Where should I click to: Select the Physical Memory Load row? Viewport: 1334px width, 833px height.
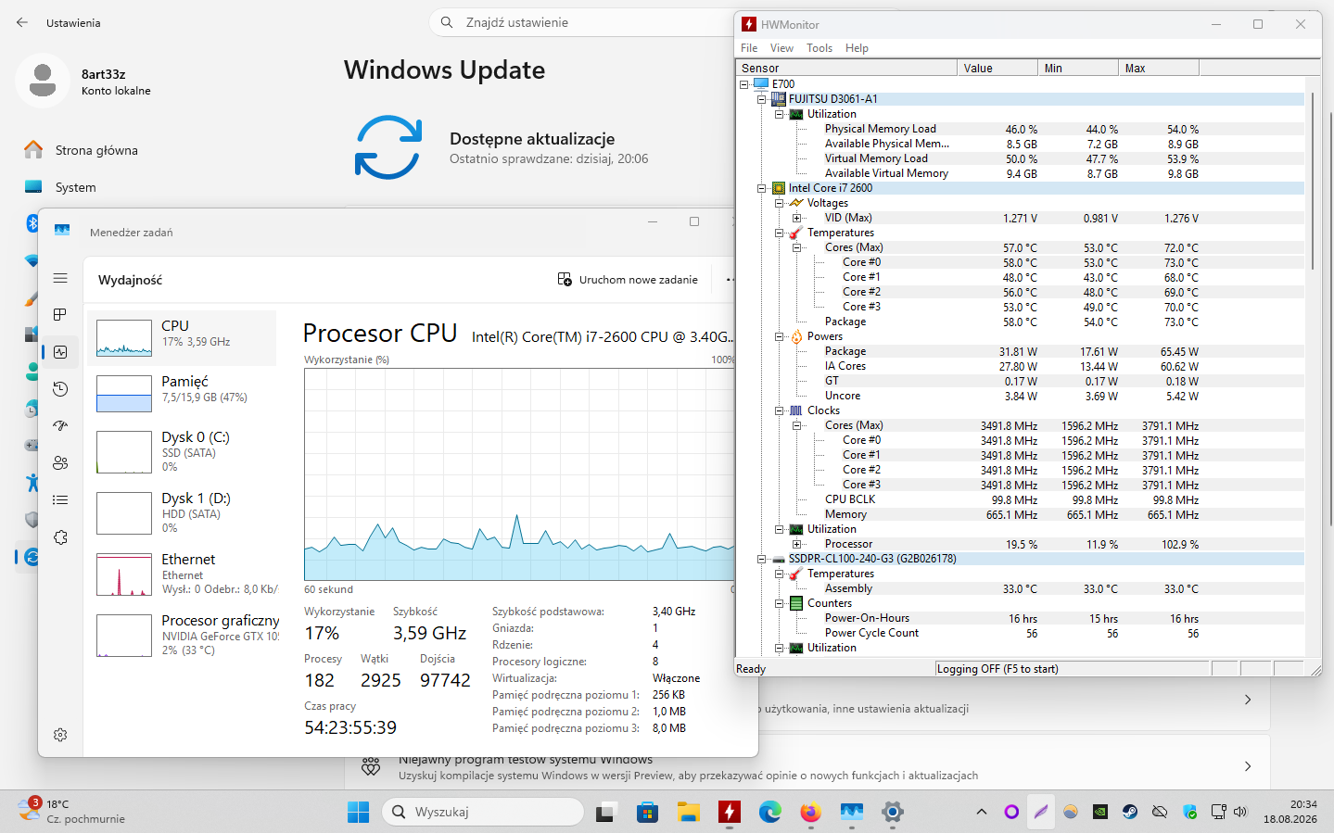[x=1021, y=129]
